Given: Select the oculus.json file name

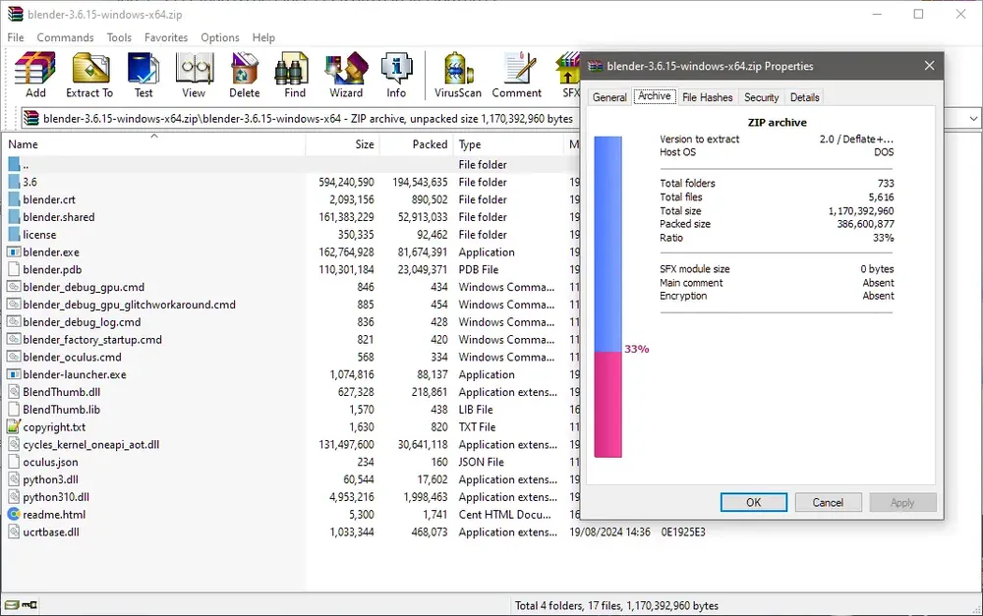Looking at the screenshot, I should click(50, 463).
